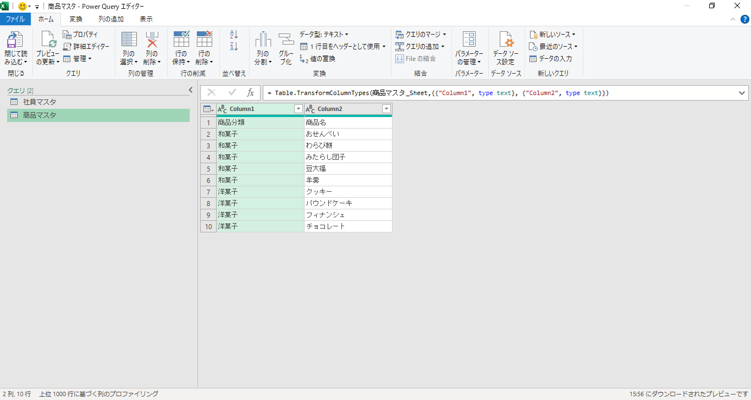Open Properties (プロパティ)
The height and width of the screenshot is (400, 751).
[x=80, y=35]
